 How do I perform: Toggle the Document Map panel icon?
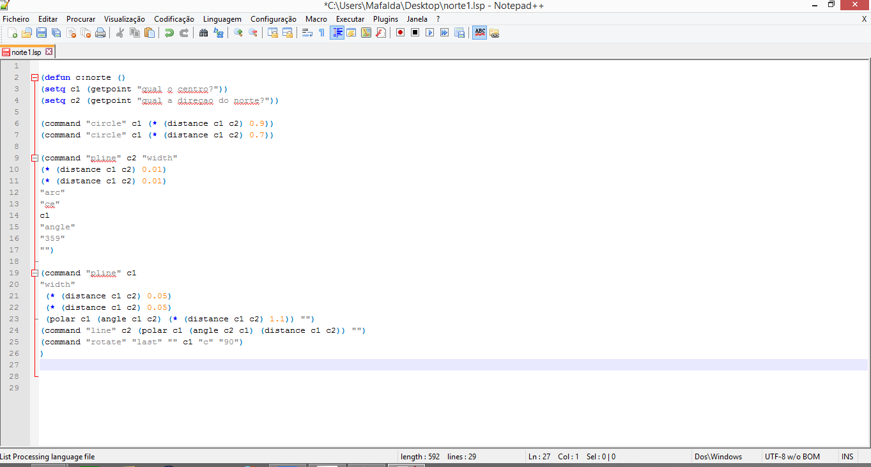(366, 33)
